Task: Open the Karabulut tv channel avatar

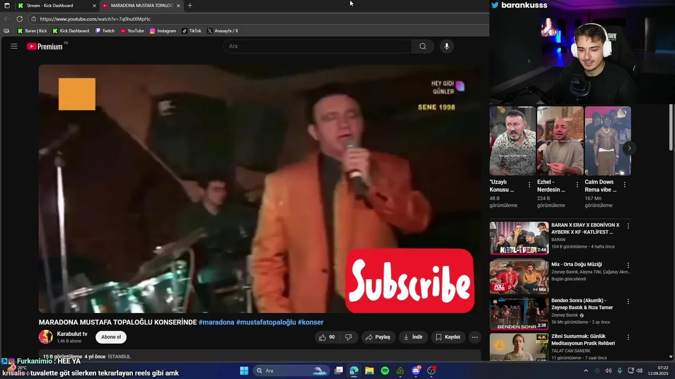Action: pos(46,337)
